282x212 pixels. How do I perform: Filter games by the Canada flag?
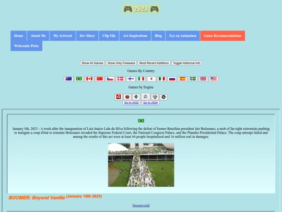(89, 79)
